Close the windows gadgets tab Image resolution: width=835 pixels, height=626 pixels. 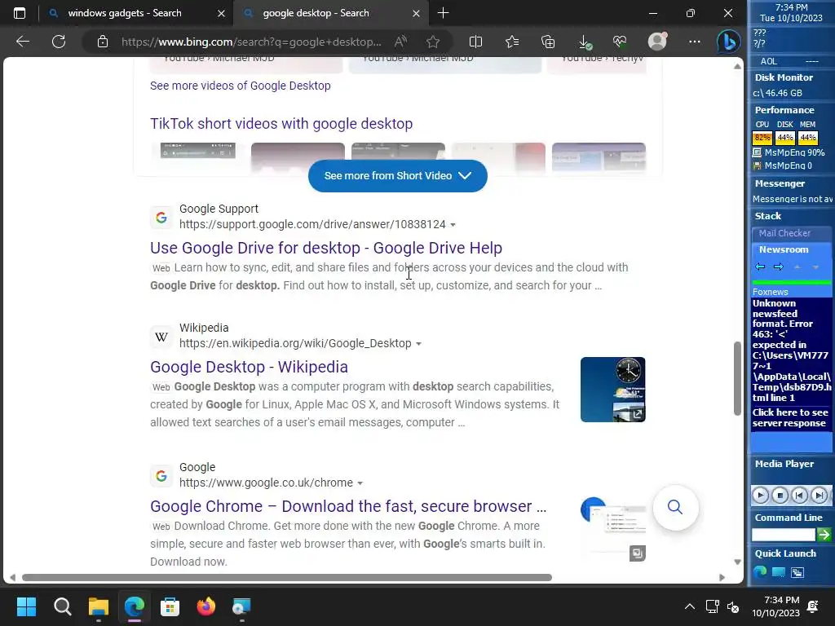pos(222,13)
